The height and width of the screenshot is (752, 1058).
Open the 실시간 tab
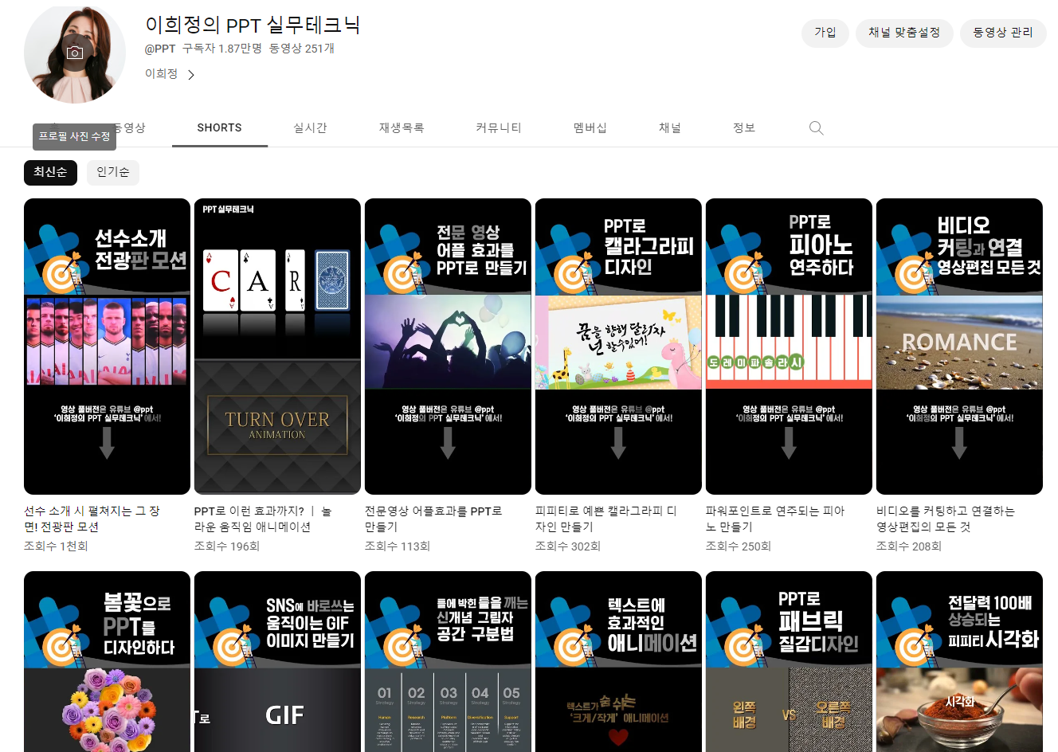pos(310,127)
